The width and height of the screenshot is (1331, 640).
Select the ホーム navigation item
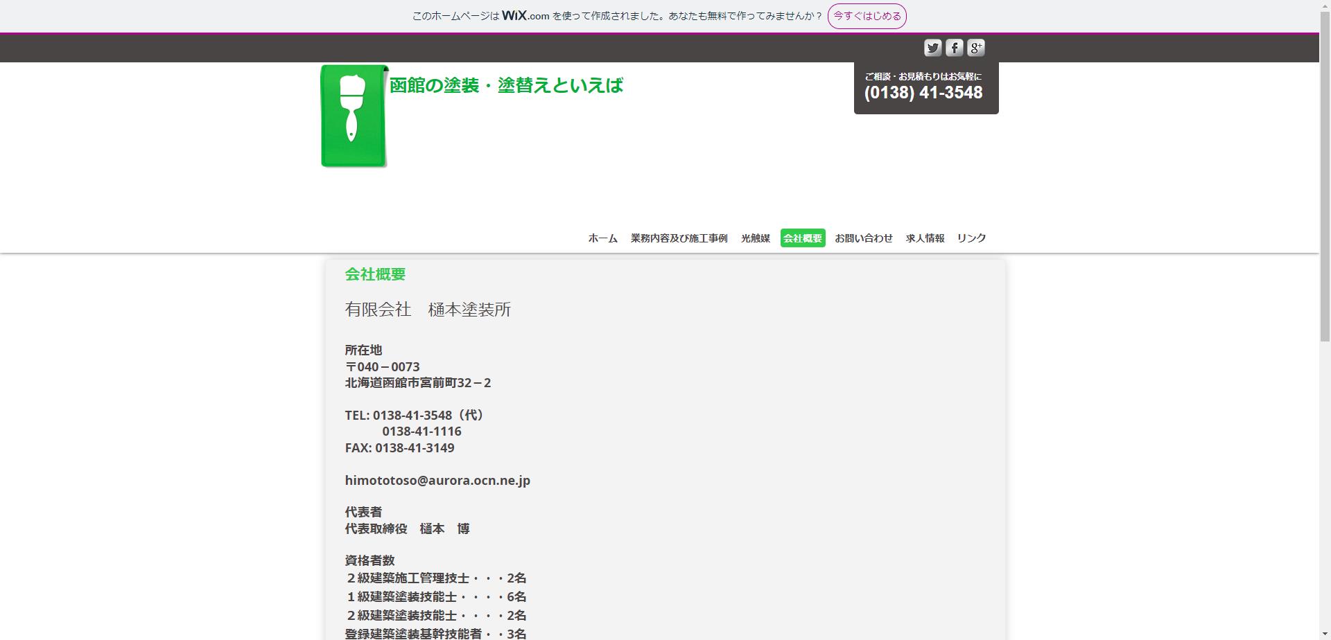[602, 238]
